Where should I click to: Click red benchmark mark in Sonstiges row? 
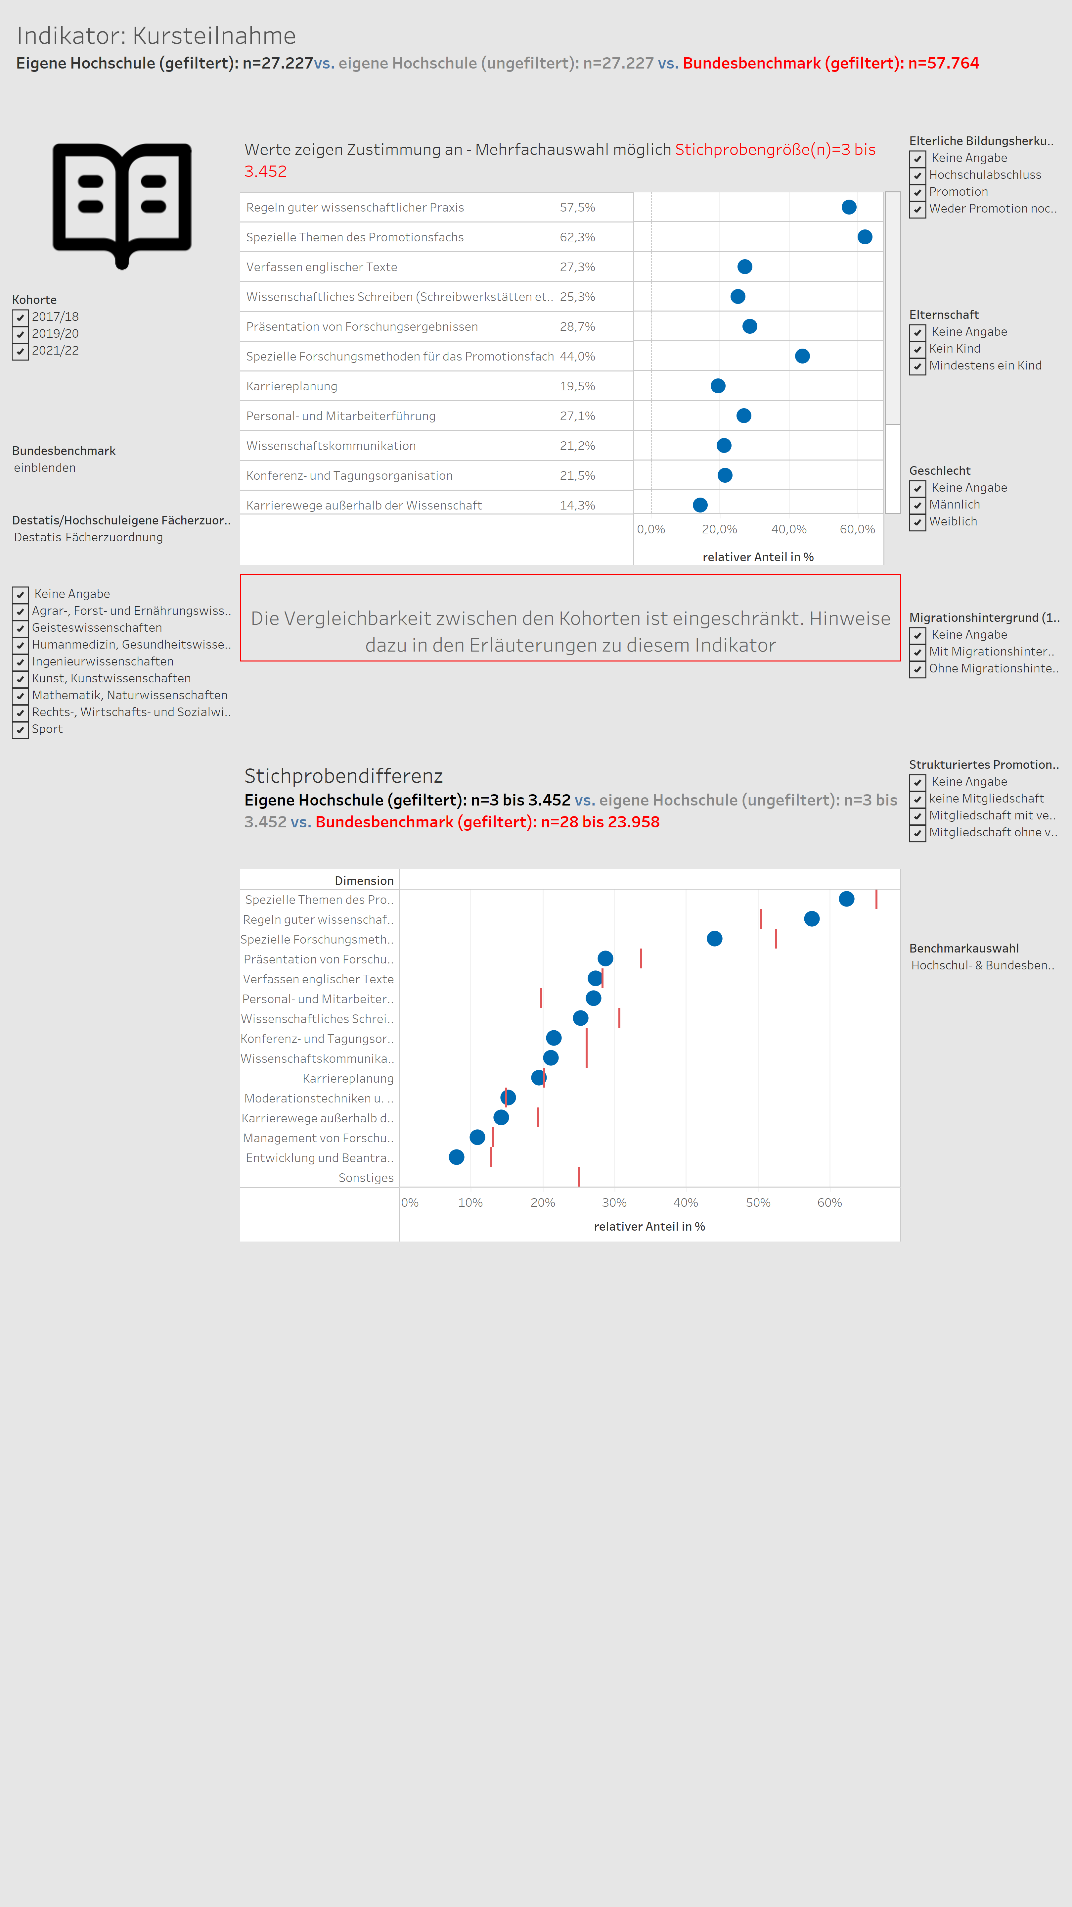pyautogui.click(x=579, y=1177)
